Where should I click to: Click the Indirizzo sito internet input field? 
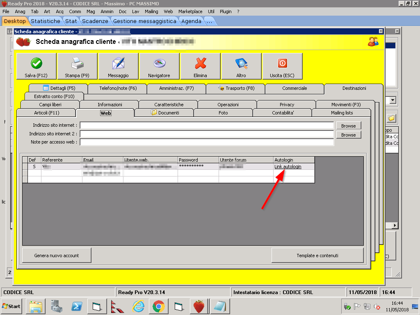(x=207, y=126)
